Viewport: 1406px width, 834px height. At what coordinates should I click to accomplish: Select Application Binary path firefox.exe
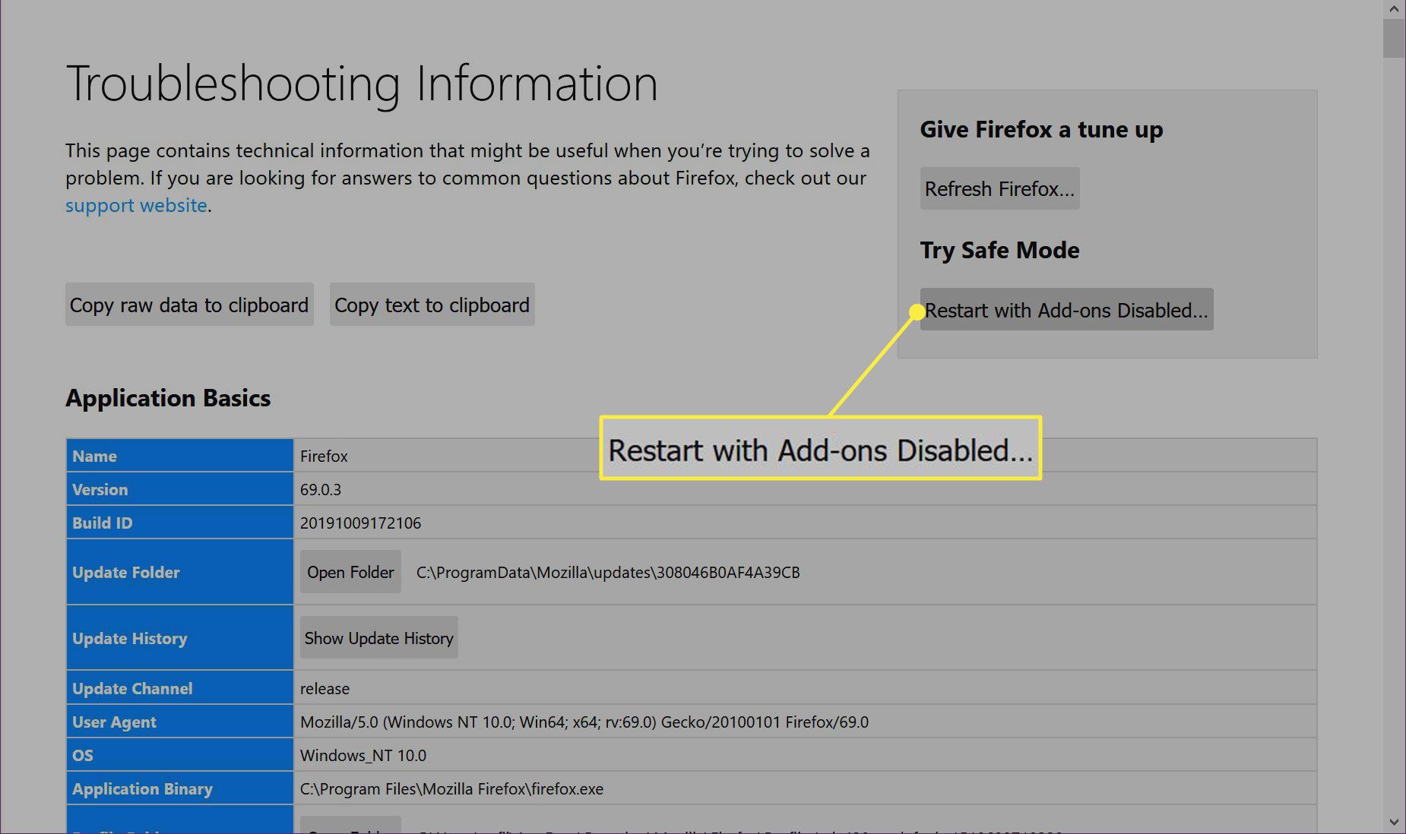[451, 788]
